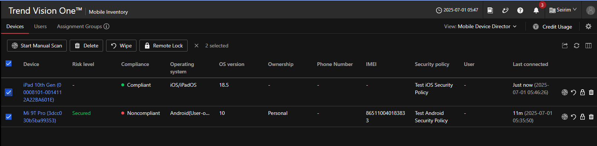Uncheck the iPad 10th Gen row checkbox
This screenshot has height=146, width=597.
tap(9, 92)
